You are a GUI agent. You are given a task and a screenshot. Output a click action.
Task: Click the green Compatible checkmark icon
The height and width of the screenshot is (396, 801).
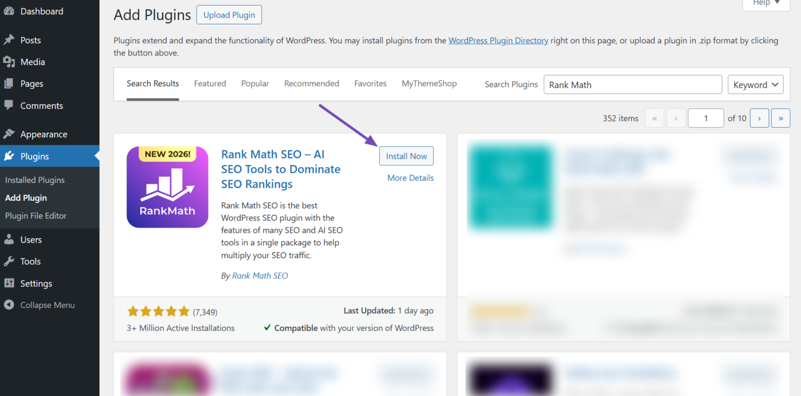pos(267,328)
